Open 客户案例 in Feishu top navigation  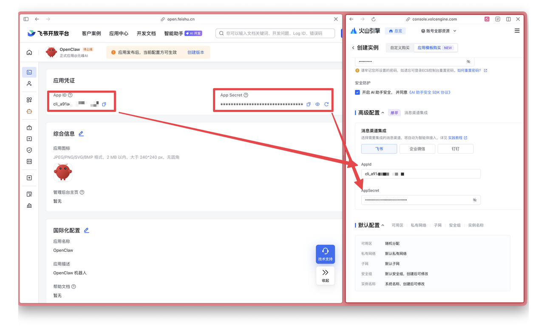coord(91,33)
